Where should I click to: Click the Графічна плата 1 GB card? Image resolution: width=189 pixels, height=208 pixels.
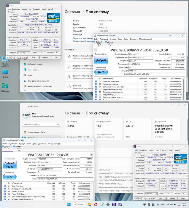pos(108,129)
